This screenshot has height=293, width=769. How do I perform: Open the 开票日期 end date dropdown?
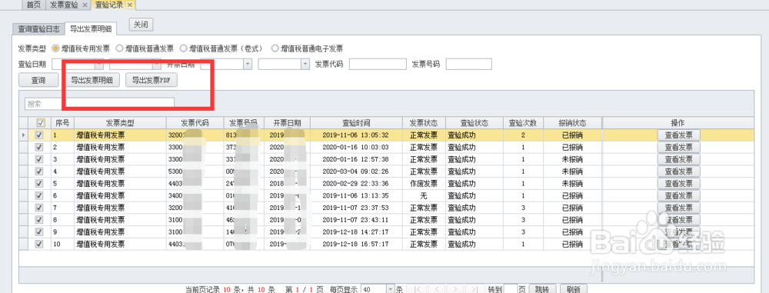[305, 64]
